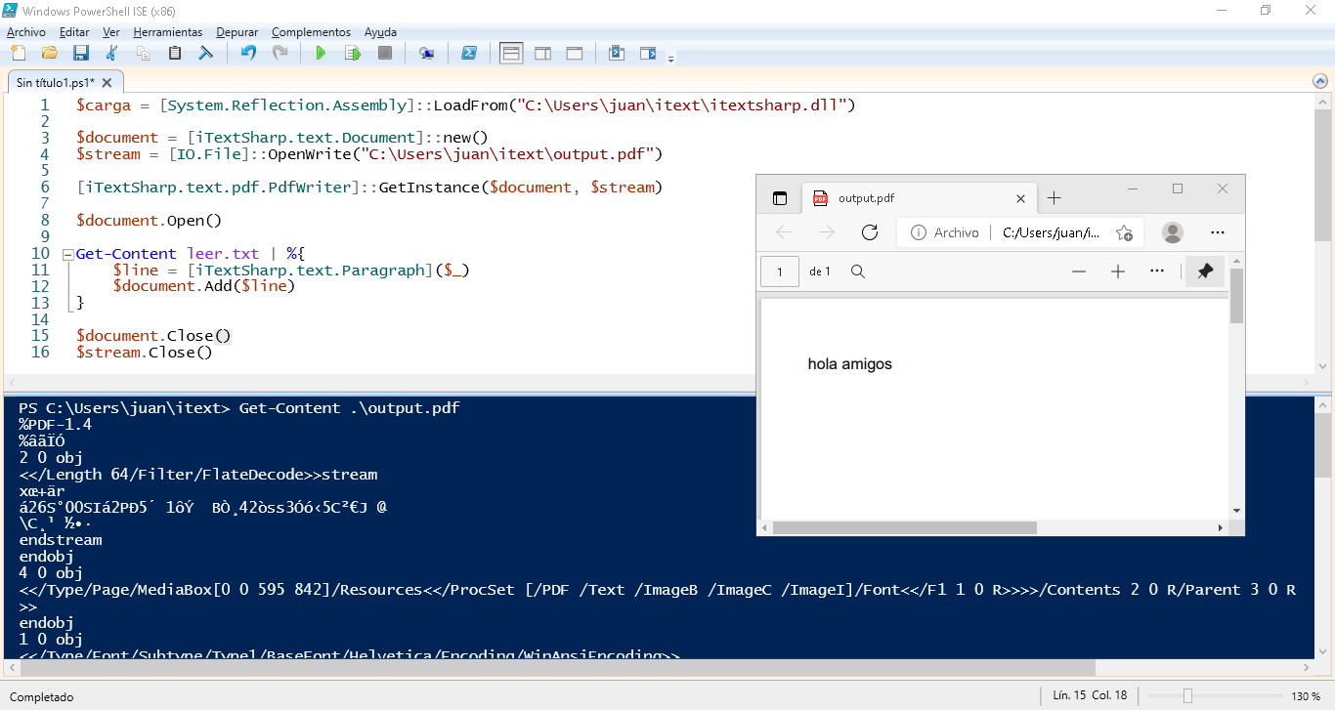Viewport: 1335px width, 710px height.
Task: Cut selection with the scissors icon
Action: coord(112,54)
